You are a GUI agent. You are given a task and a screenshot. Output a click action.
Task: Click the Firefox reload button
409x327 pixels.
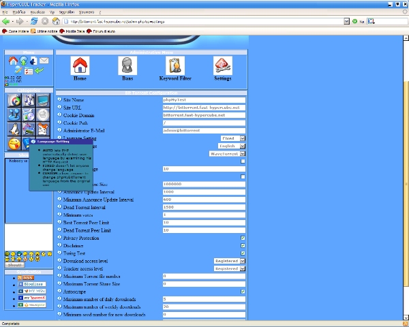(35, 21)
